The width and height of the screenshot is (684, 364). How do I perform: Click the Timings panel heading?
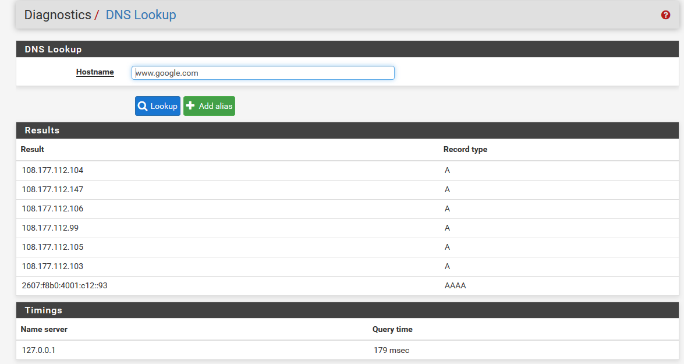(43, 310)
